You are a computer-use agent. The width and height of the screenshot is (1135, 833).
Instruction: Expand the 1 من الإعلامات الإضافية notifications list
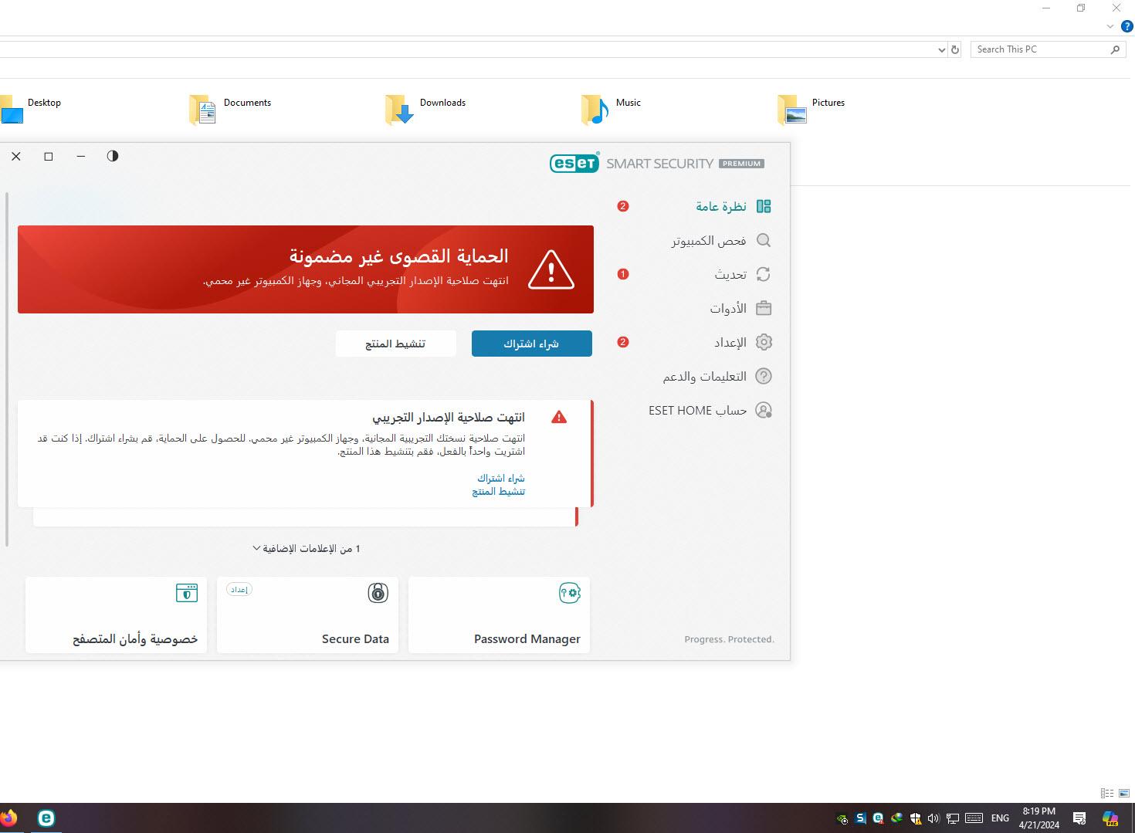click(307, 548)
